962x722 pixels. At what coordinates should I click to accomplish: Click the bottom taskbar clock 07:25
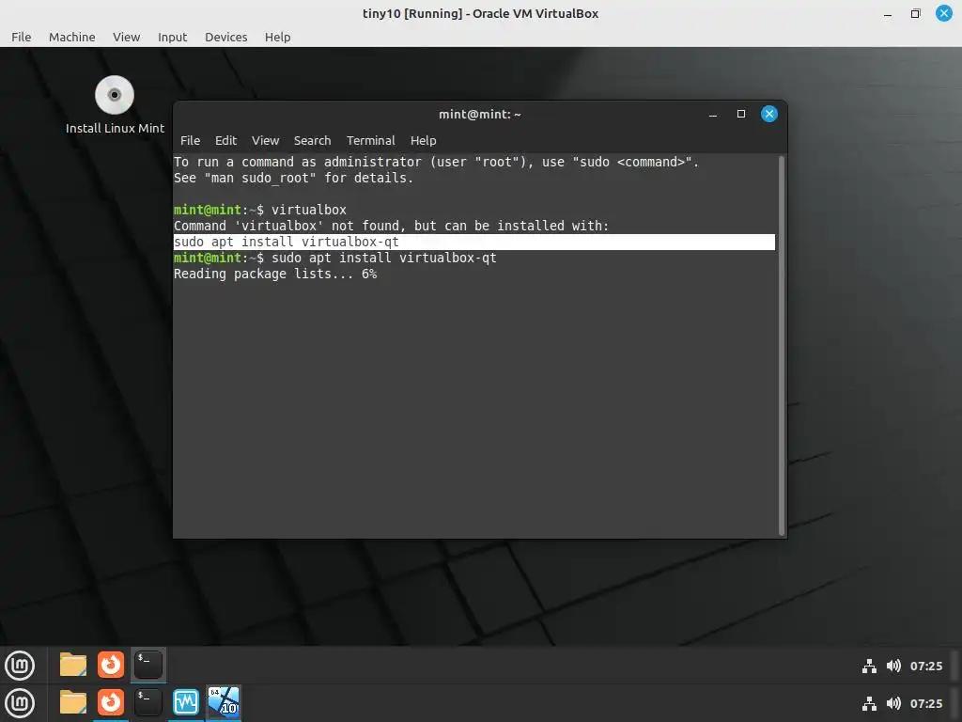coord(925,703)
